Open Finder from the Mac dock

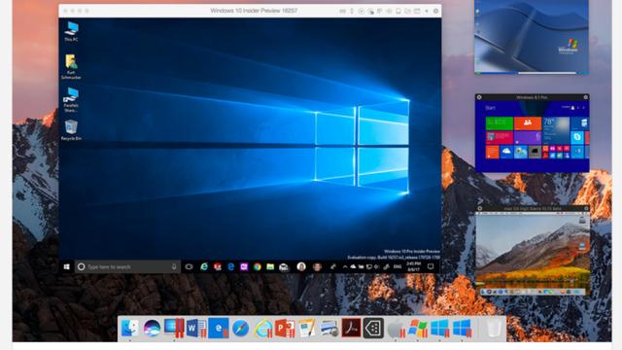tap(130, 329)
